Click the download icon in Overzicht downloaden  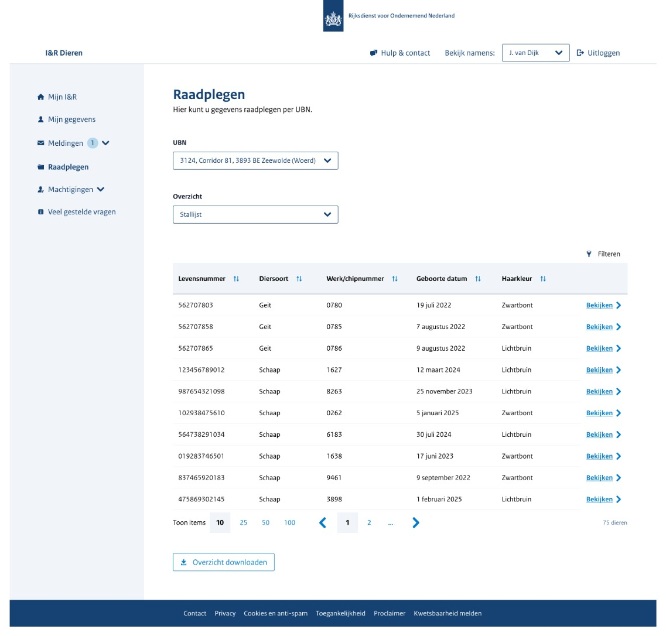(183, 562)
